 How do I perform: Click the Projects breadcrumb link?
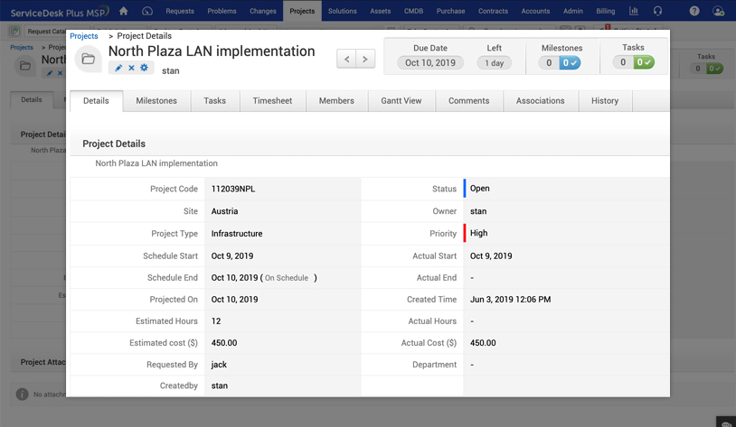[x=84, y=36]
